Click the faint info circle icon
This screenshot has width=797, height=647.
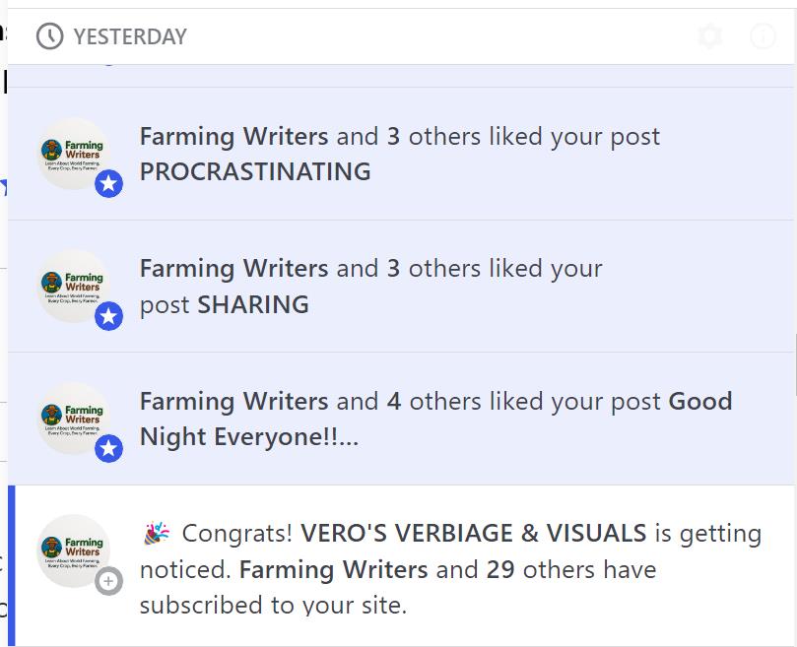point(763,36)
